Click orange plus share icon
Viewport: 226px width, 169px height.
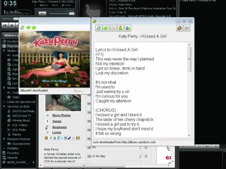coord(46,138)
